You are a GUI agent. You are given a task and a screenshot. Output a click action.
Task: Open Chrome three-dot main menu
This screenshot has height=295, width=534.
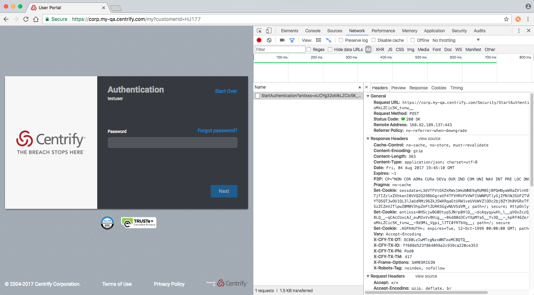[528, 19]
